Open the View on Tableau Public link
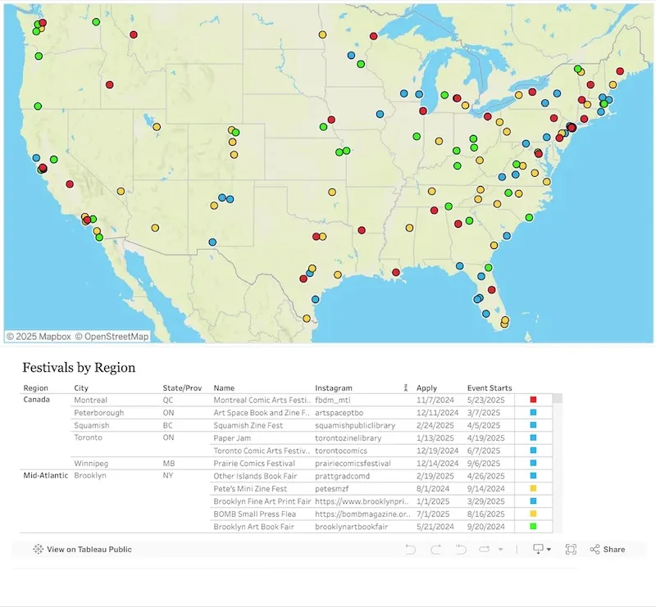The image size is (656, 607). (x=89, y=550)
